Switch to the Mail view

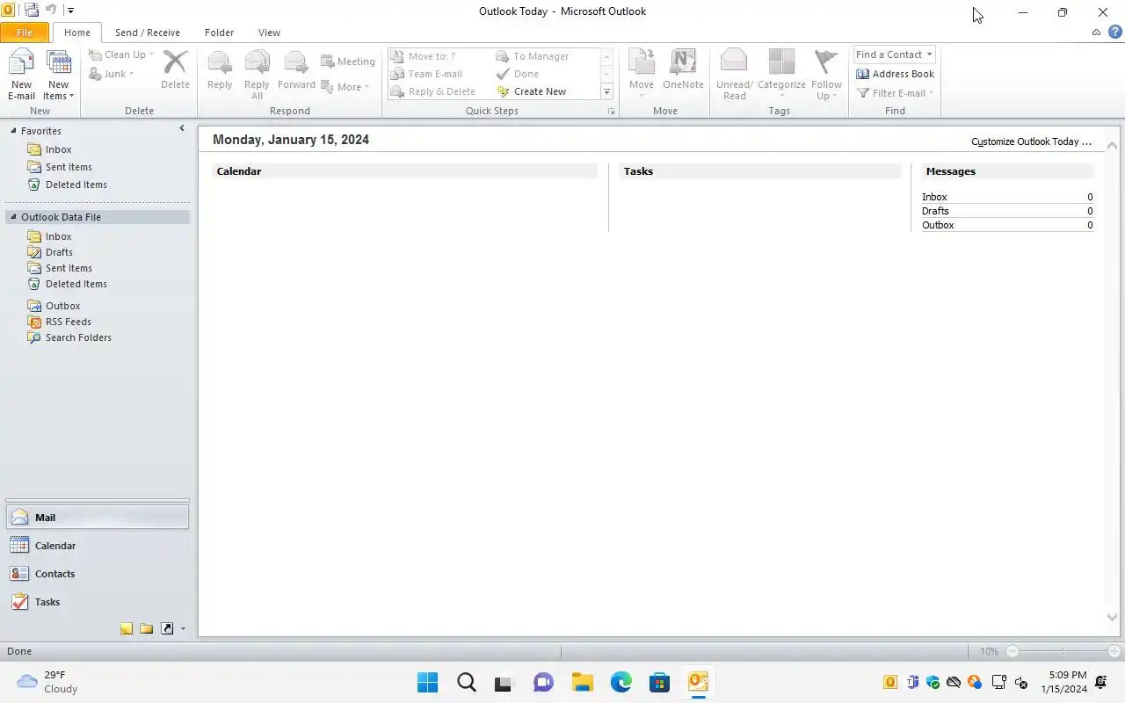pyautogui.click(x=97, y=518)
